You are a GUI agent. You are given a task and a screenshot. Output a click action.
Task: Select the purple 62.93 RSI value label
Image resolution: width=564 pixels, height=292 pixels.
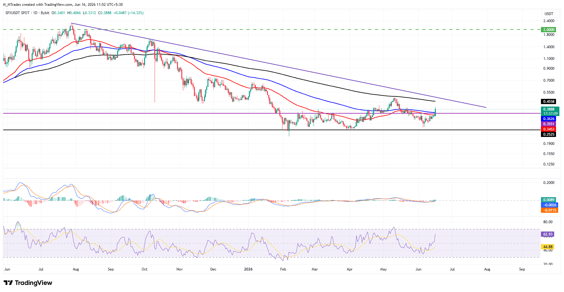pyautogui.click(x=548, y=234)
